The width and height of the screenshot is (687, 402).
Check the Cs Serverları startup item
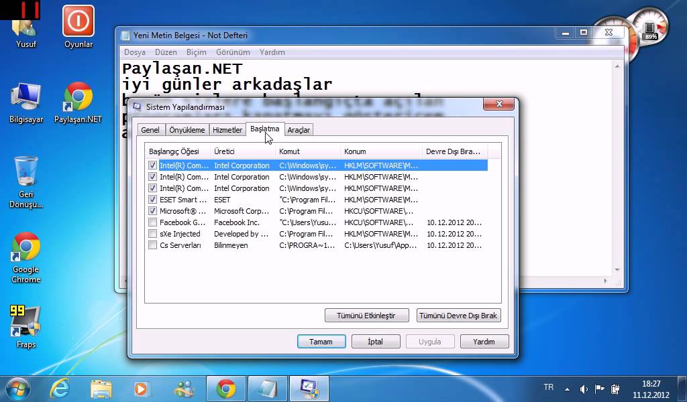click(152, 245)
